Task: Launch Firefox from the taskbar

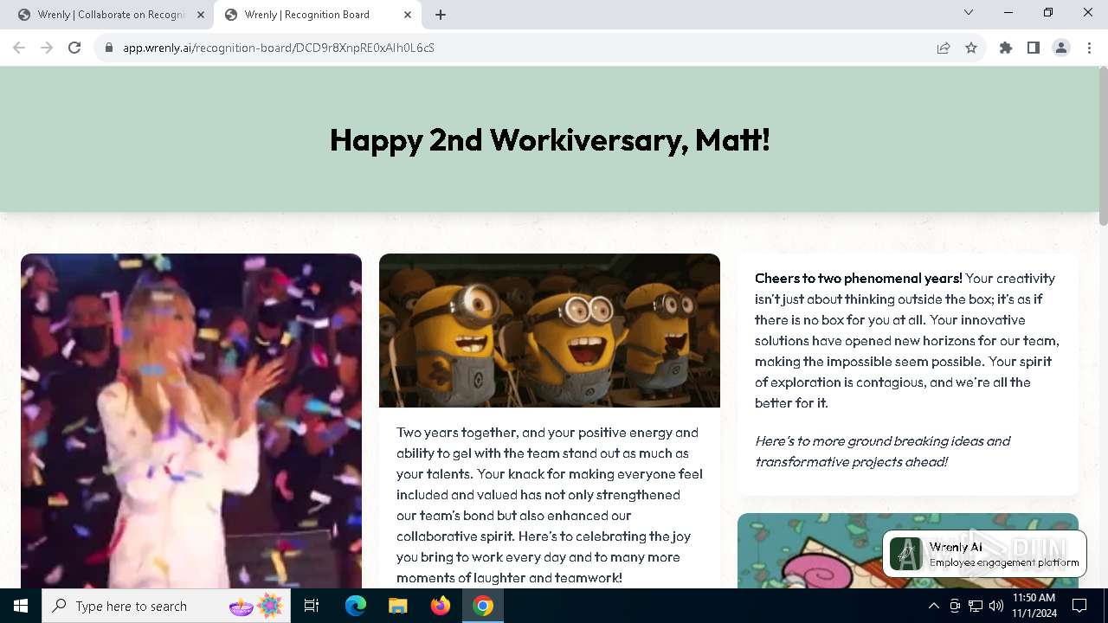Action: click(441, 606)
